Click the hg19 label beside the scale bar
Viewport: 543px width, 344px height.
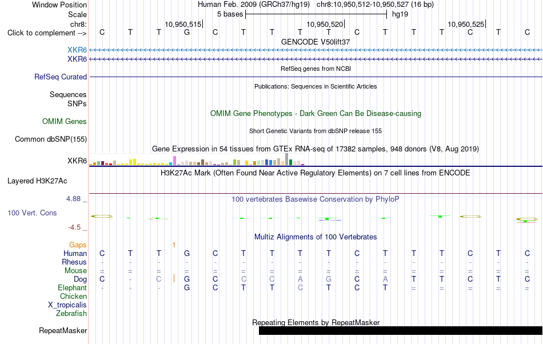click(x=400, y=14)
